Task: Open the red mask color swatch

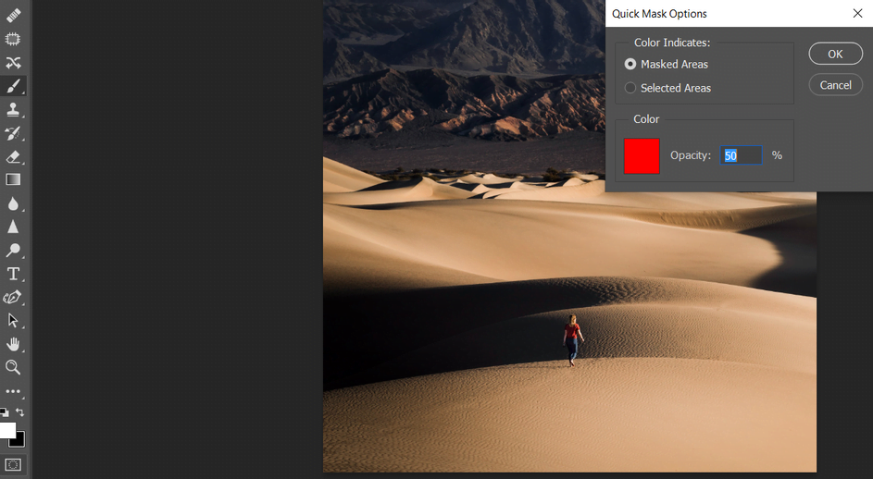Action: (642, 155)
